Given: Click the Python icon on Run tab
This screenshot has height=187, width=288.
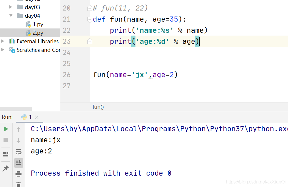Looking at the screenshot, I should tap(24, 117).
